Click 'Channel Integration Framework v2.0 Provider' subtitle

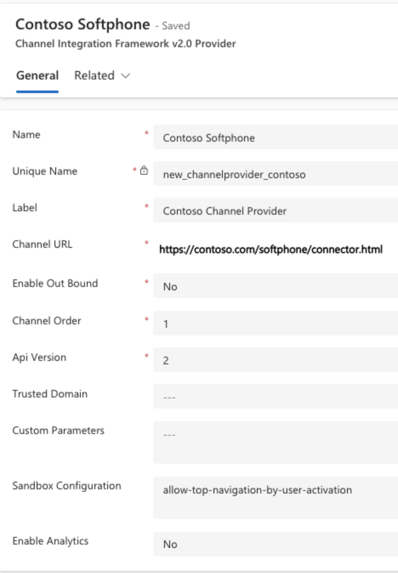[125, 44]
